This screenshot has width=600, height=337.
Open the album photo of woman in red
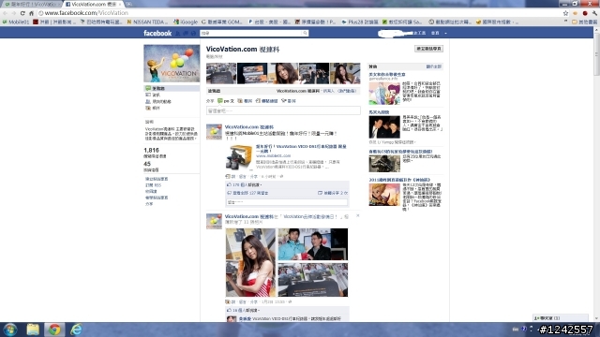tap(250, 262)
